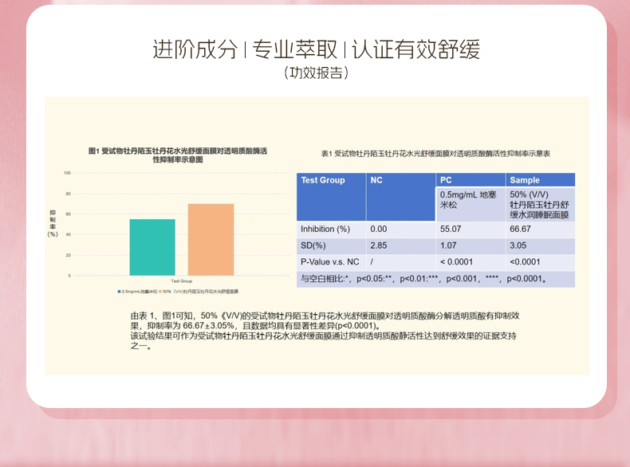Click the Inhibition (%) row label

click(325, 230)
